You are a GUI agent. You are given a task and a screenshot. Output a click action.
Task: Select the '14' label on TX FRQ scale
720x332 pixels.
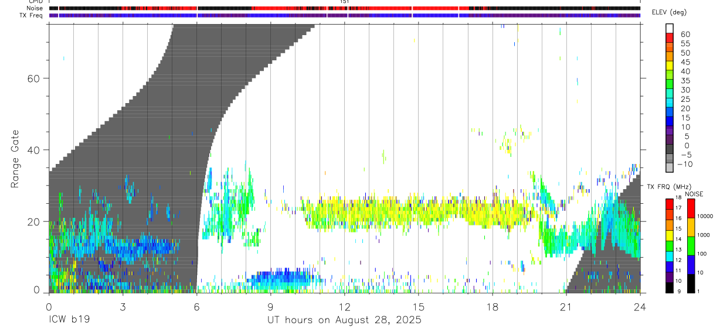click(x=679, y=239)
